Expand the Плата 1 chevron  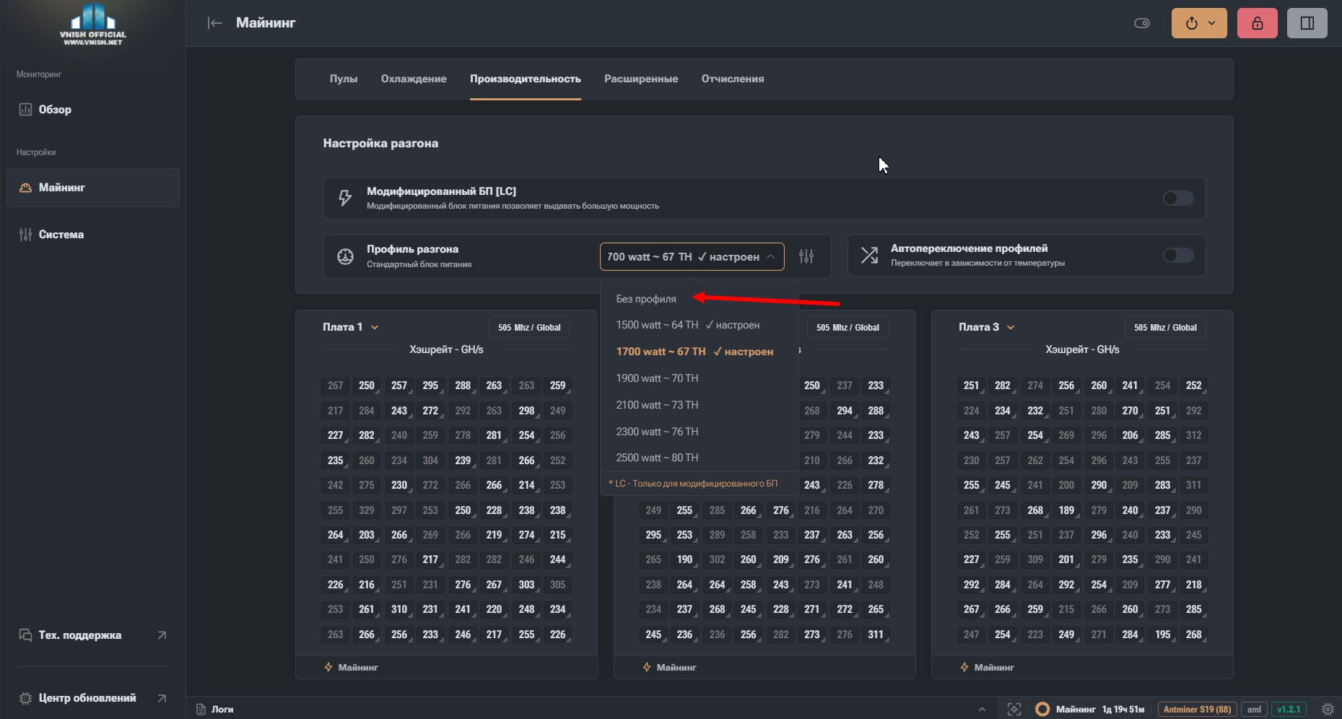pos(375,328)
